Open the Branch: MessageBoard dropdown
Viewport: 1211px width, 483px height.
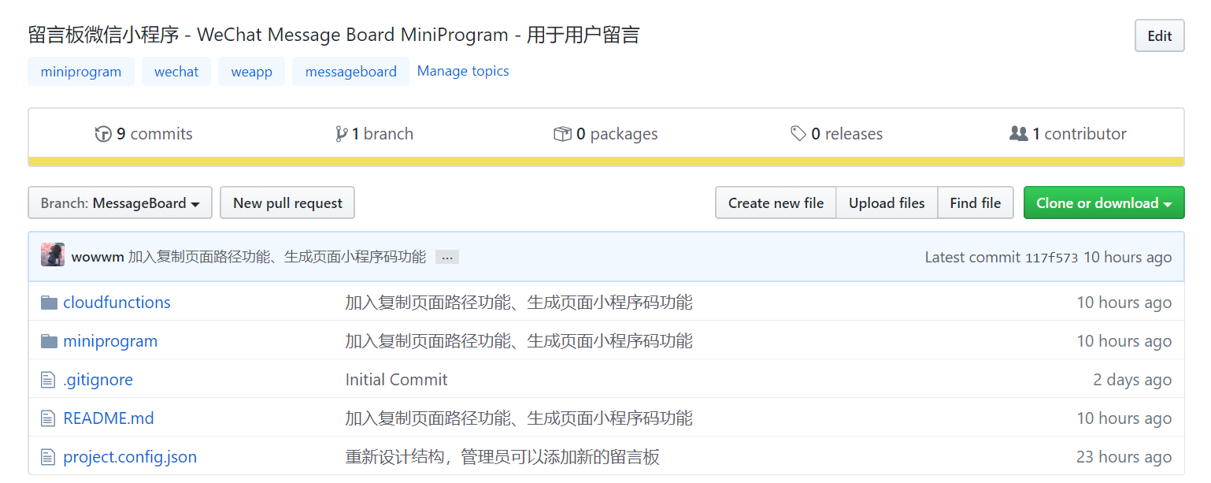tap(120, 202)
